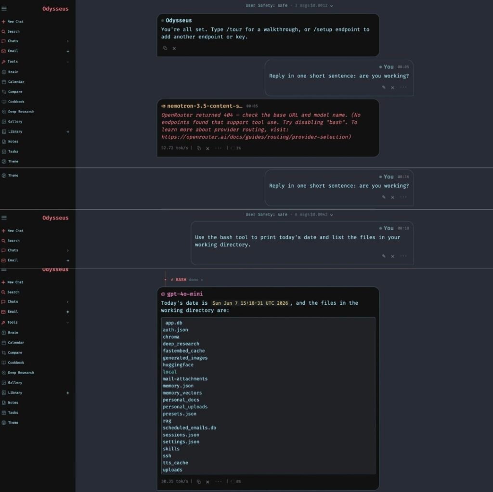Click the topmost Odysseus logo title
Image resolution: width=493 pixels, height=492 pixels.
pos(55,9)
